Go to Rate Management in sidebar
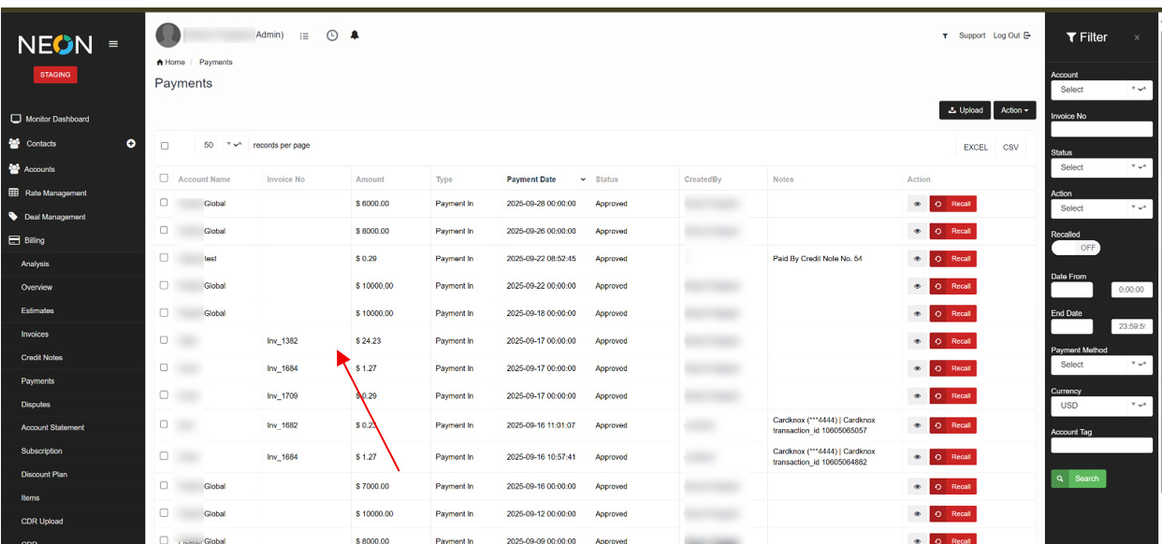1162x544 pixels. (x=55, y=193)
